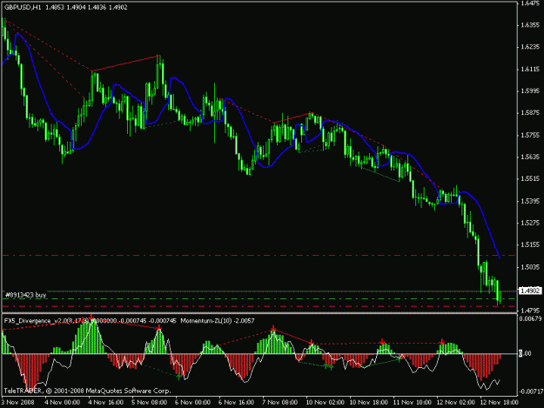The image size is (544, 408).
Task: Click the 1.5275 price axis label
Action: 530,223
